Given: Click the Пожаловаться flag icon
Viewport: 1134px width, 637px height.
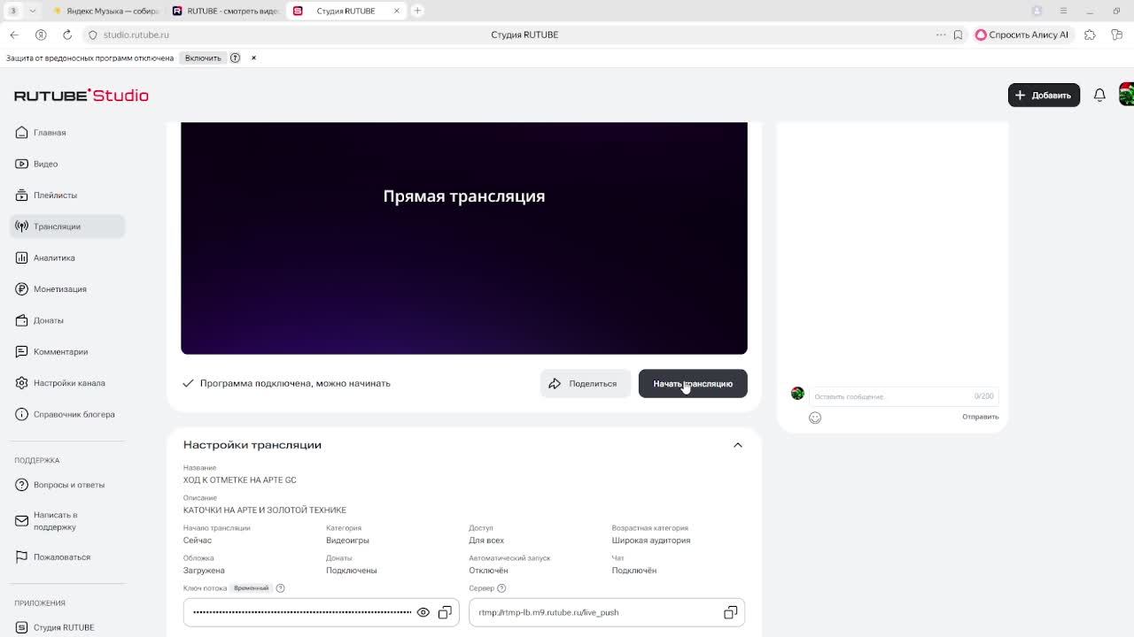Looking at the screenshot, I should (22, 557).
